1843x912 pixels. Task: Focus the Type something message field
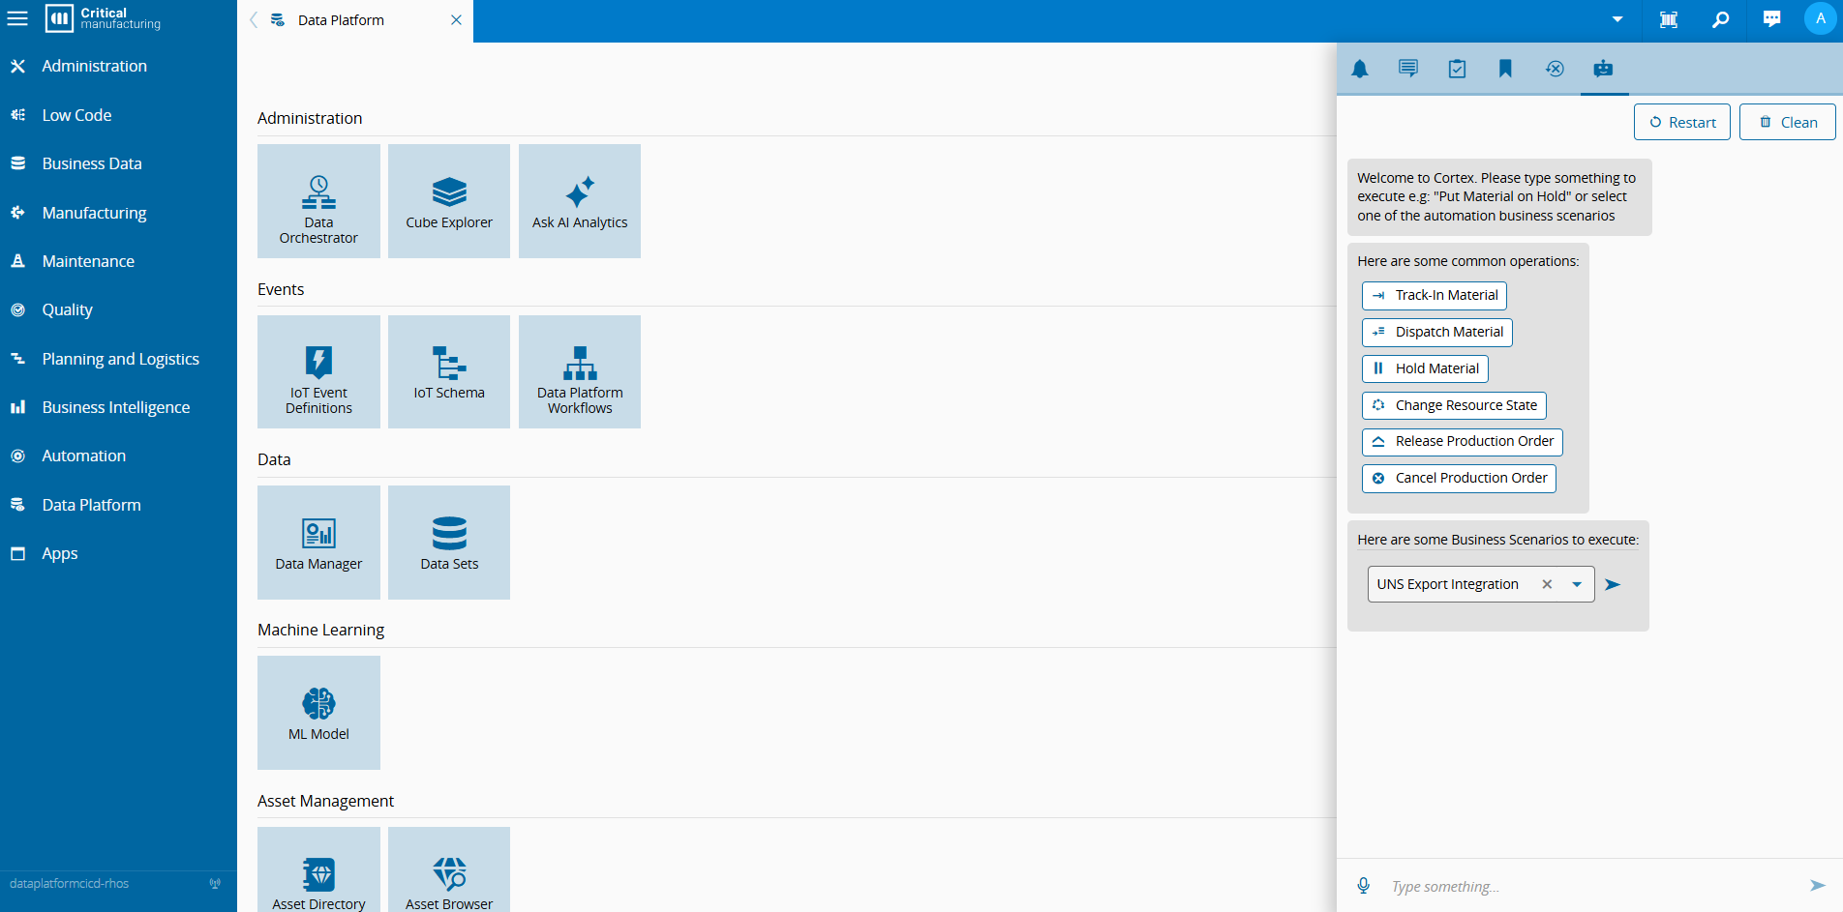tap(1593, 887)
